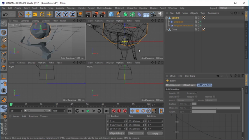This screenshot has height=140, width=249.
Task: Toggle autokeying button
Action: [119, 111]
